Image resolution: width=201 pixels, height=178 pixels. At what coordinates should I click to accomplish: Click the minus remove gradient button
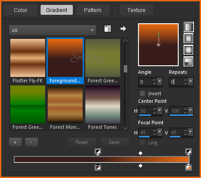click(x=31, y=142)
